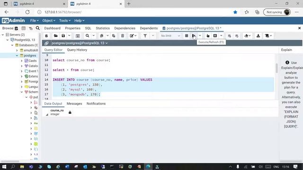Select the postgres database in tree

pos(30,56)
